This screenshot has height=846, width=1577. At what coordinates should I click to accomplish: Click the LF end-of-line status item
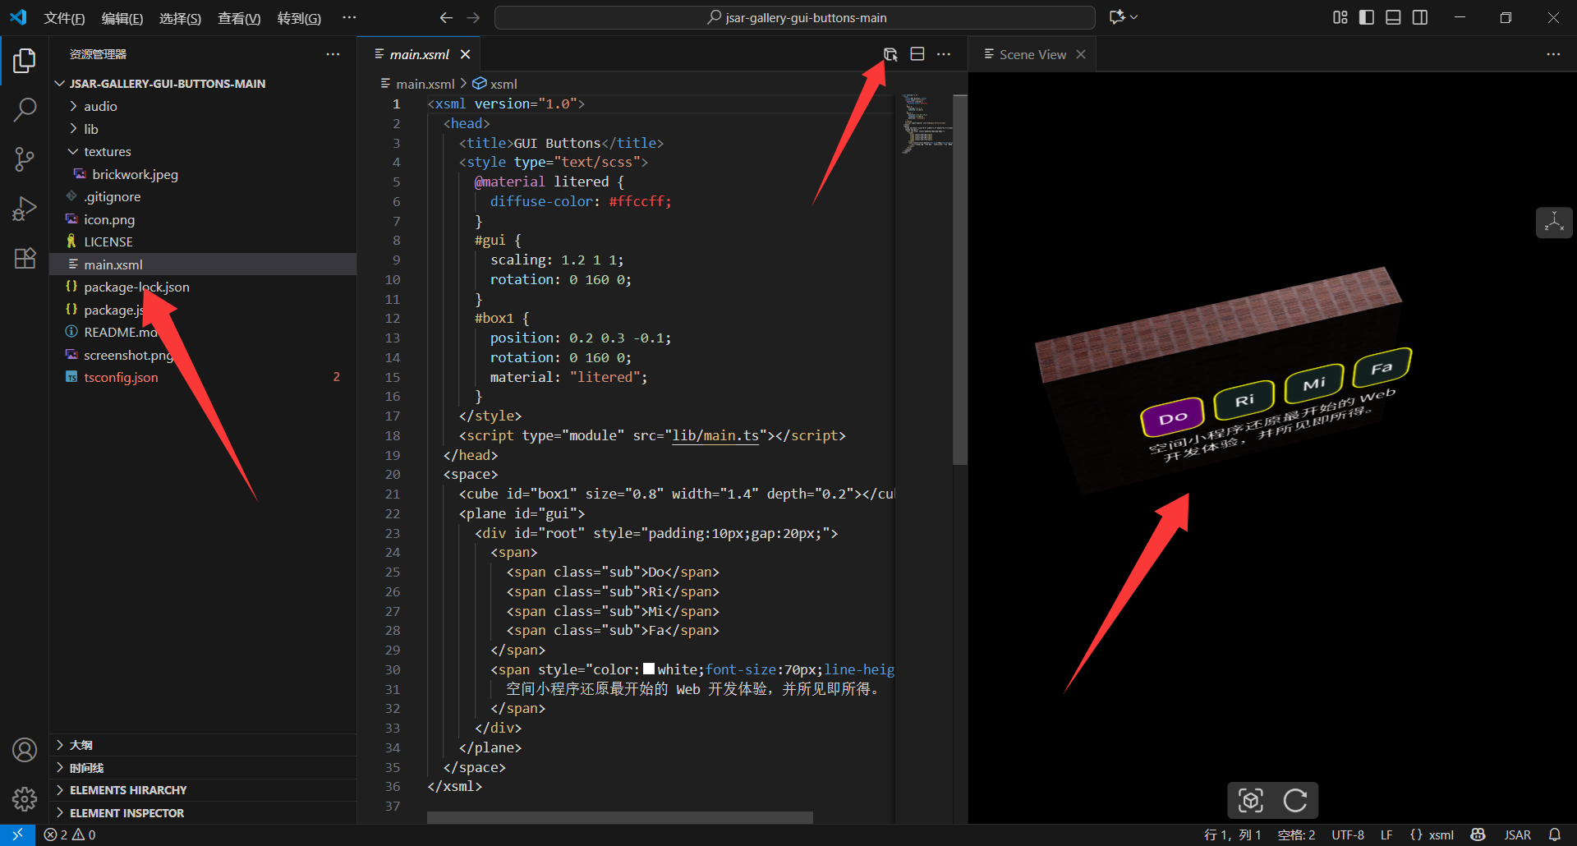1386,835
